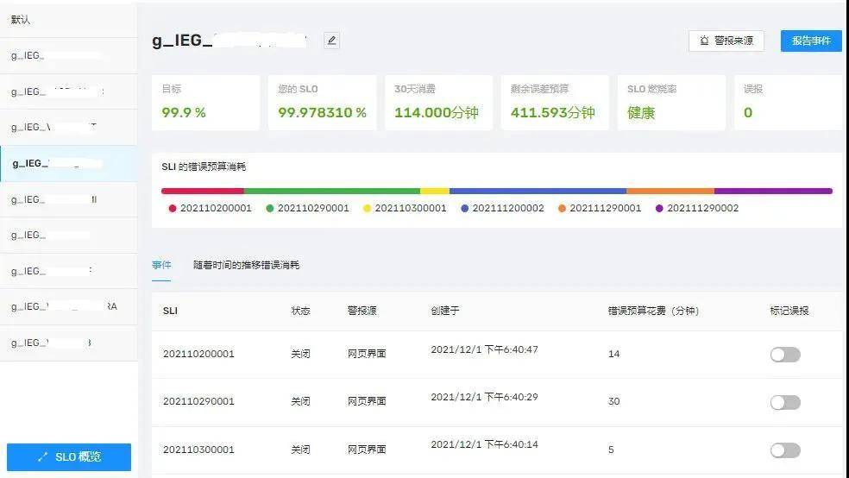The height and width of the screenshot is (478, 849).
Task: Click the 错误预算花费（分钟） column header
Action: (653, 311)
